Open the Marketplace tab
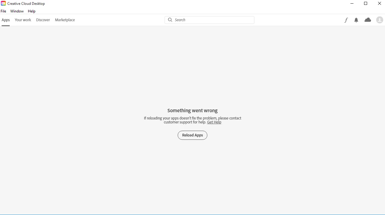 pyautogui.click(x=65, y=20)
